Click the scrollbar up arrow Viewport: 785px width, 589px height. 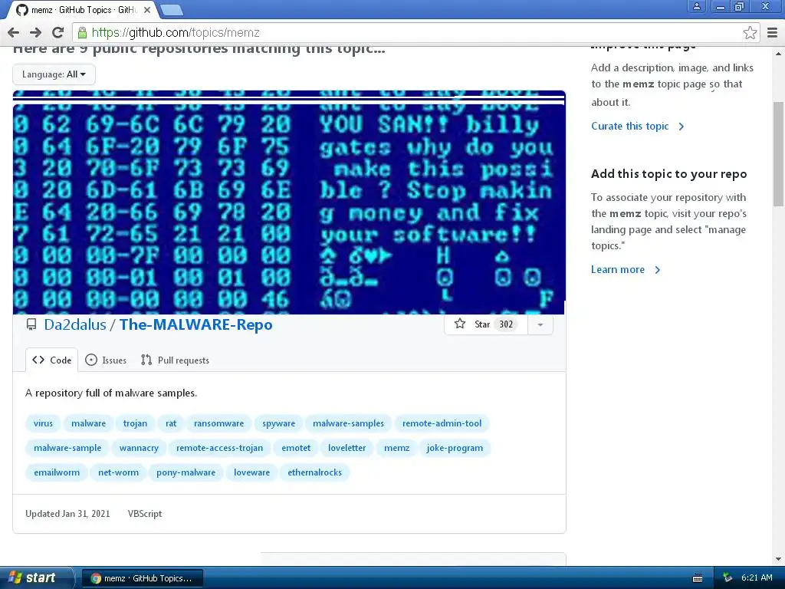point(778,53)
